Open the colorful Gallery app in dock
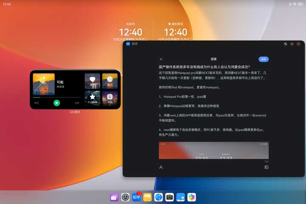The height and width of the screenshot is (204, 306). click(x=192, y=197)
